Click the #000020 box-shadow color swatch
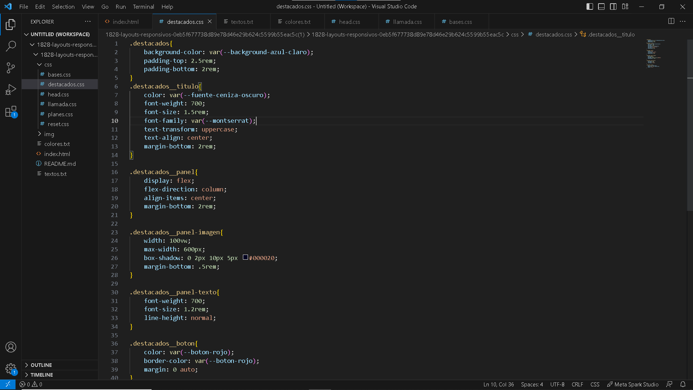The width and height of the screenshot is (693, 390). [245, 257]
